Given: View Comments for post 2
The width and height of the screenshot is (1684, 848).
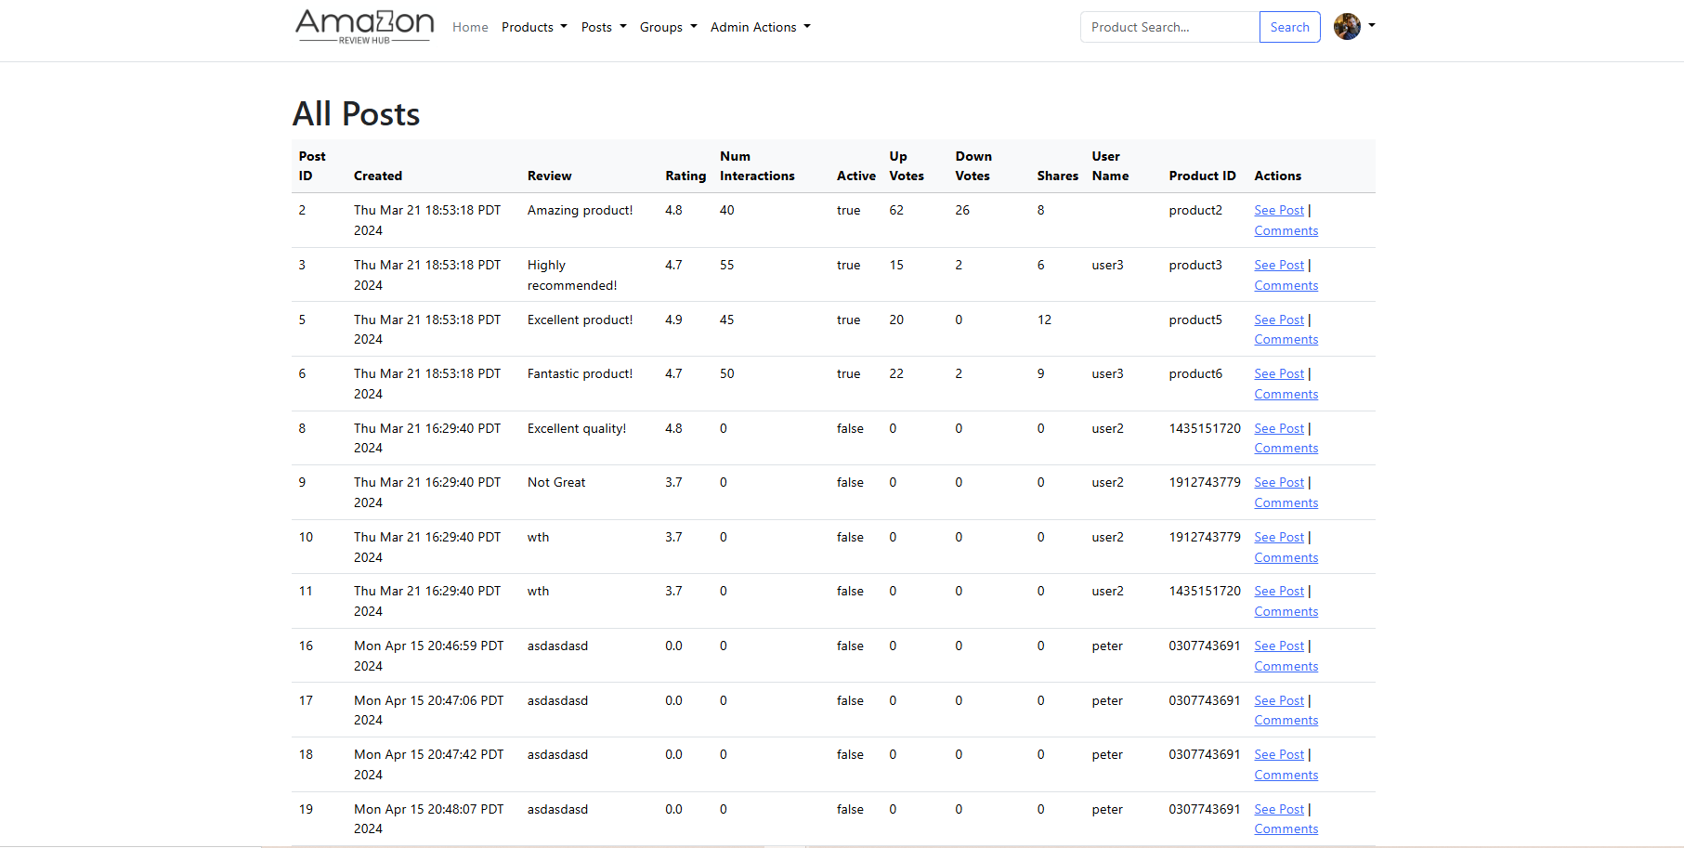Looking at the screenshot, I should [1286, 230].
